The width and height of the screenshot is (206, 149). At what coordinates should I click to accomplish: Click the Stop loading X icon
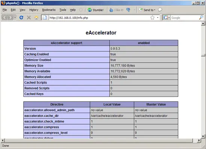point(29,18)
